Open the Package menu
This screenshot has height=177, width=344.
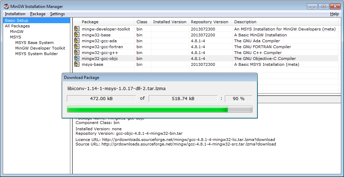[38, 14]
